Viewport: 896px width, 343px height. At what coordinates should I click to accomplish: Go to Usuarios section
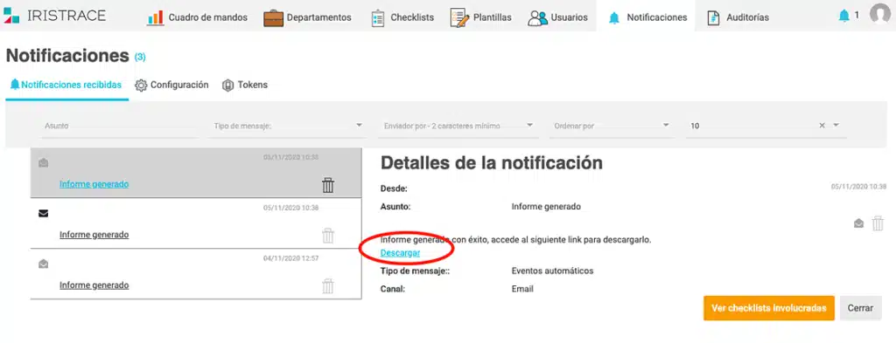point(557,17)
